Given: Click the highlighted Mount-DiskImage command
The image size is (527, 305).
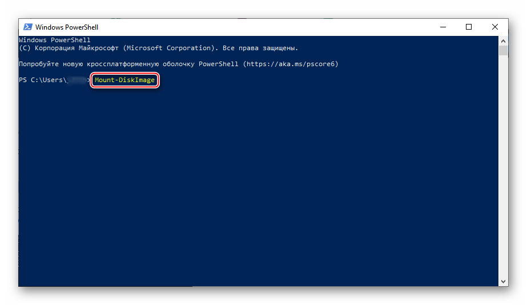Looking at the screenshot, I should pos(125,80).
